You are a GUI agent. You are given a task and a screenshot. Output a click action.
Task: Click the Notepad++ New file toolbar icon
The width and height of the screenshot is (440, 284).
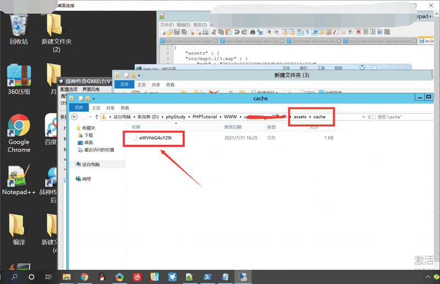coord(163,32)
